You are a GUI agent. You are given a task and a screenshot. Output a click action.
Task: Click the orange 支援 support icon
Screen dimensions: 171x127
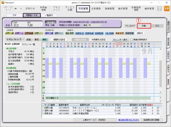[x=167, y=9]
